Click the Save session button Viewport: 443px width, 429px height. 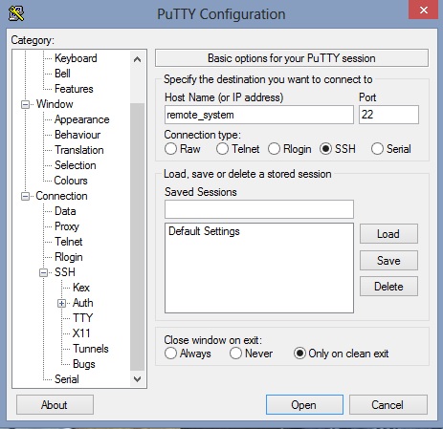coord(388,261)
